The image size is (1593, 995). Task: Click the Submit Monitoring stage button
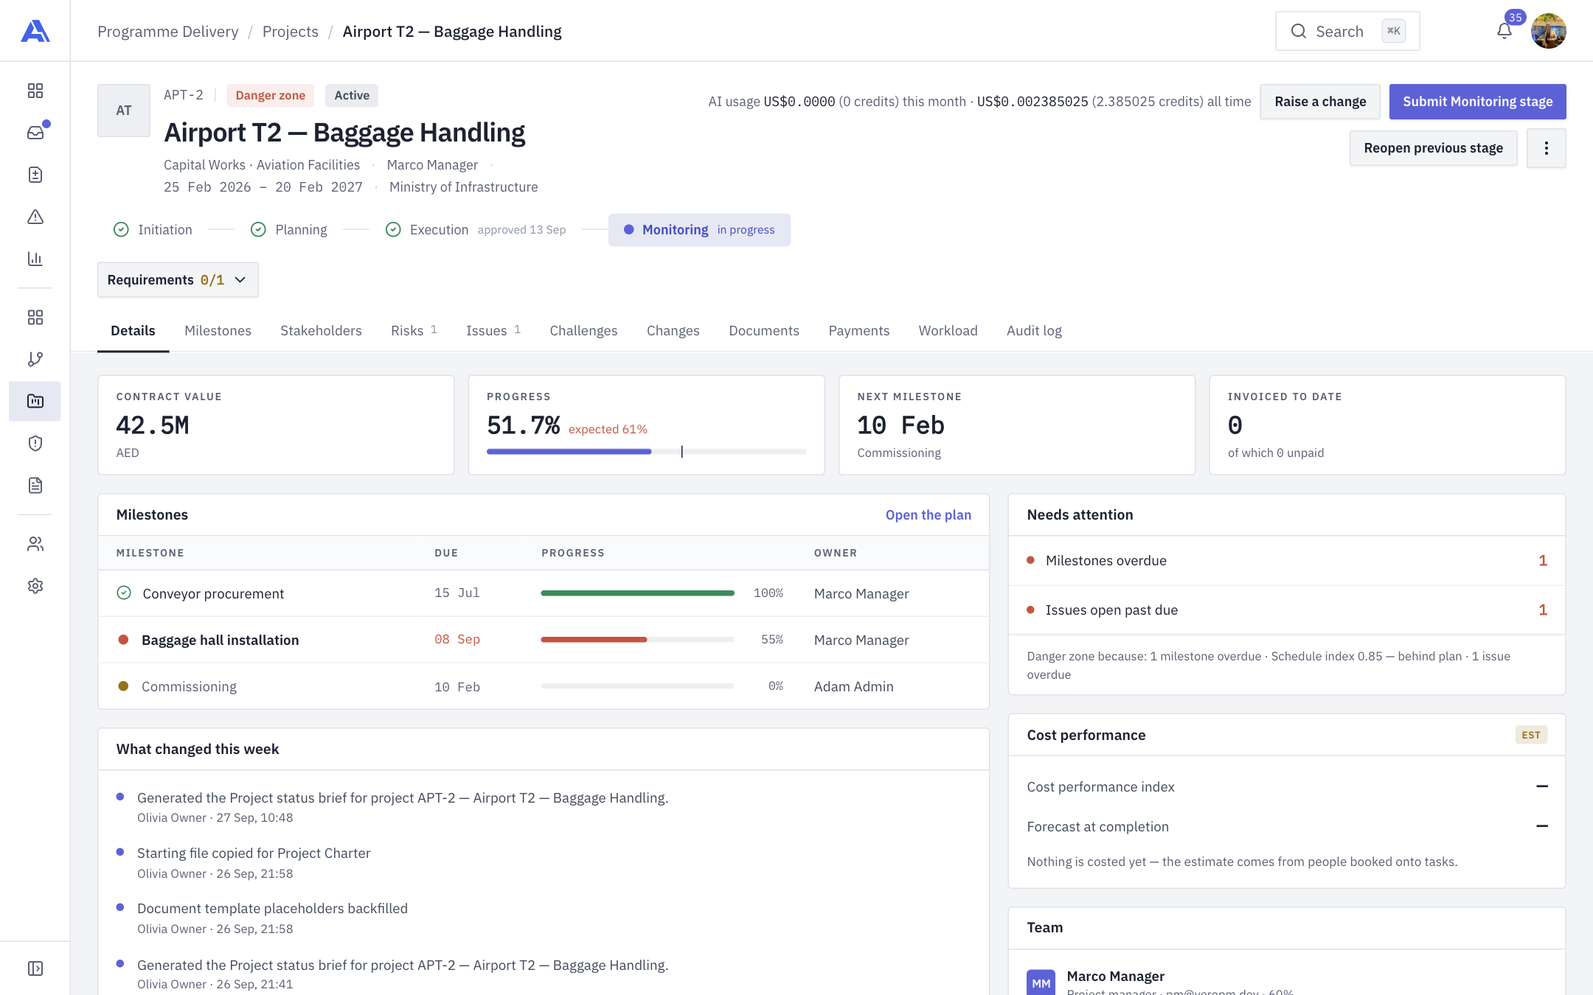coord(1477,102)
